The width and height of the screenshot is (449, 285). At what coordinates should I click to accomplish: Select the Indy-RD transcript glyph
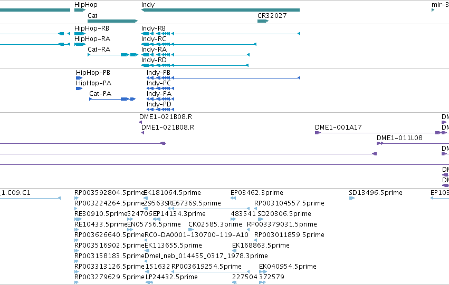tap(195, 65)
